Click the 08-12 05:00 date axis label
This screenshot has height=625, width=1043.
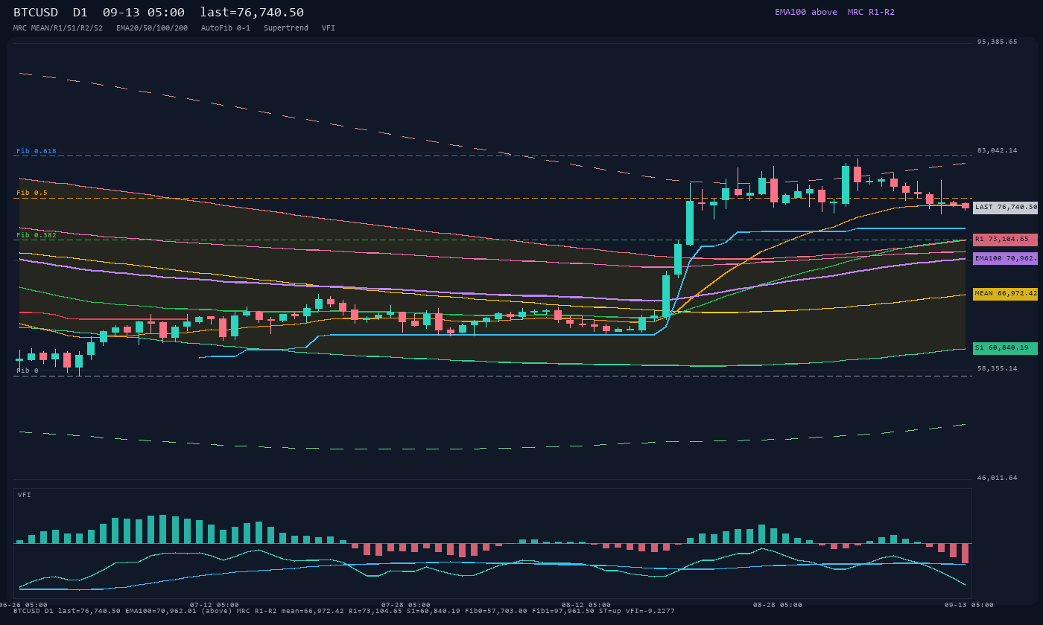(586, 605)
